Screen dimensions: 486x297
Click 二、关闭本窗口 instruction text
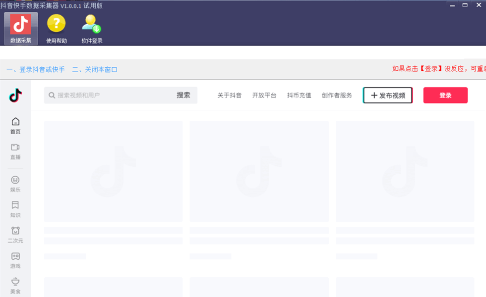click(x=95, y=70)
